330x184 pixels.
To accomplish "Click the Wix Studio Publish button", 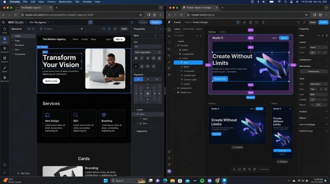I will [x=156, y=22].
